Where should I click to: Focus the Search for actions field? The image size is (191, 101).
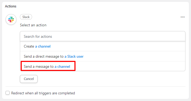(103, 36)
